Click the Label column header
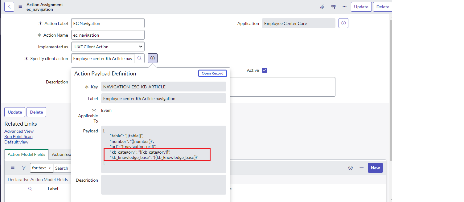 pyautogui.click(x=53, y=189)
